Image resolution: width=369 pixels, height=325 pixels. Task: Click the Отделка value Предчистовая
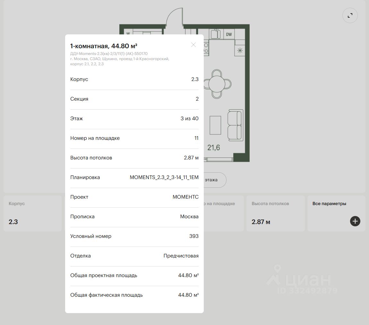pos(181,256)
